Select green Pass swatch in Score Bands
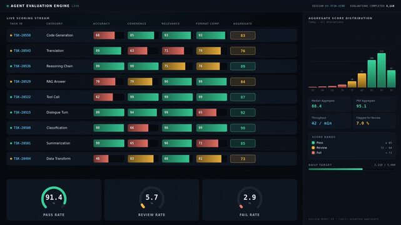Screen dimensions: 401x225 point(313,142)
